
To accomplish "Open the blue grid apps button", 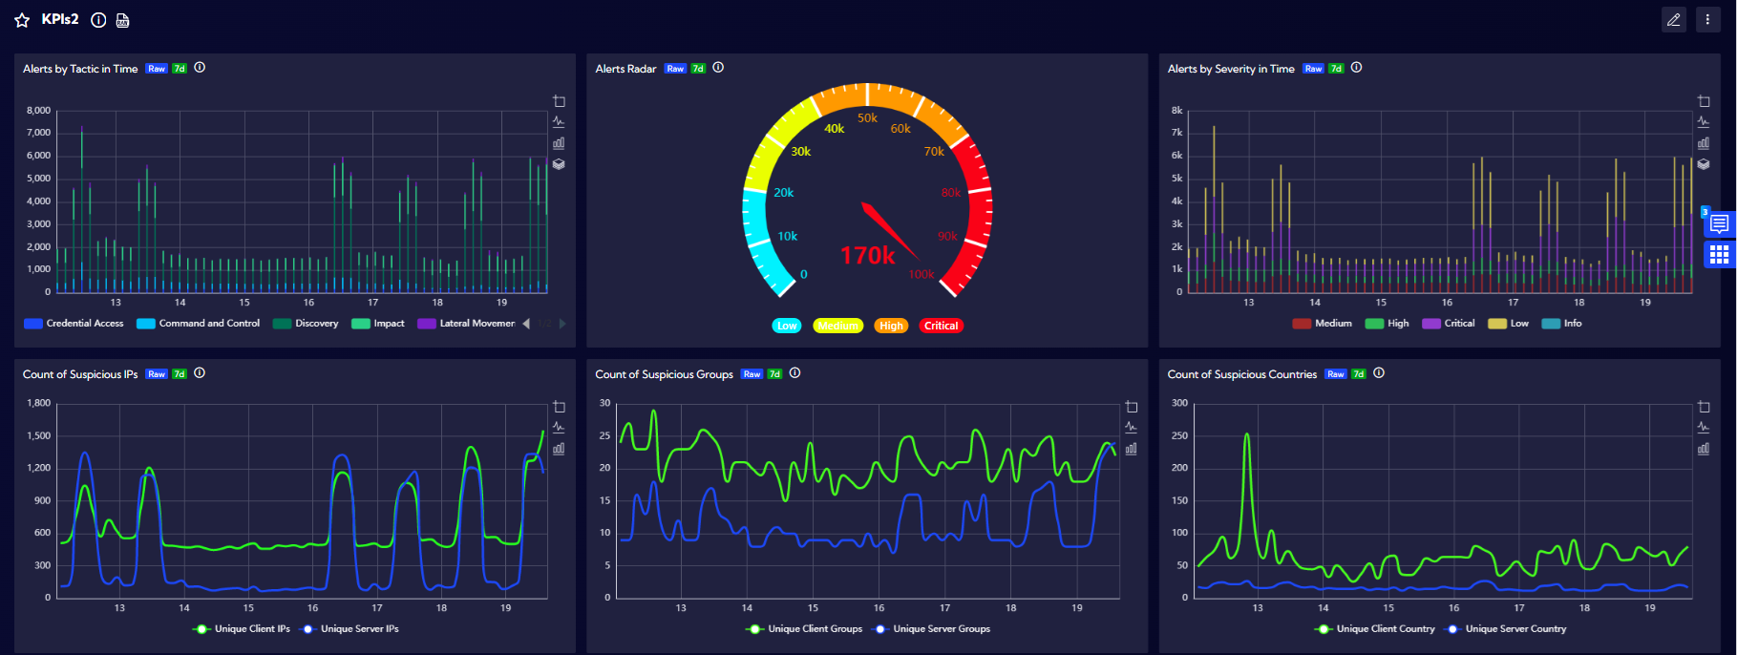I will coord(1719,254).
